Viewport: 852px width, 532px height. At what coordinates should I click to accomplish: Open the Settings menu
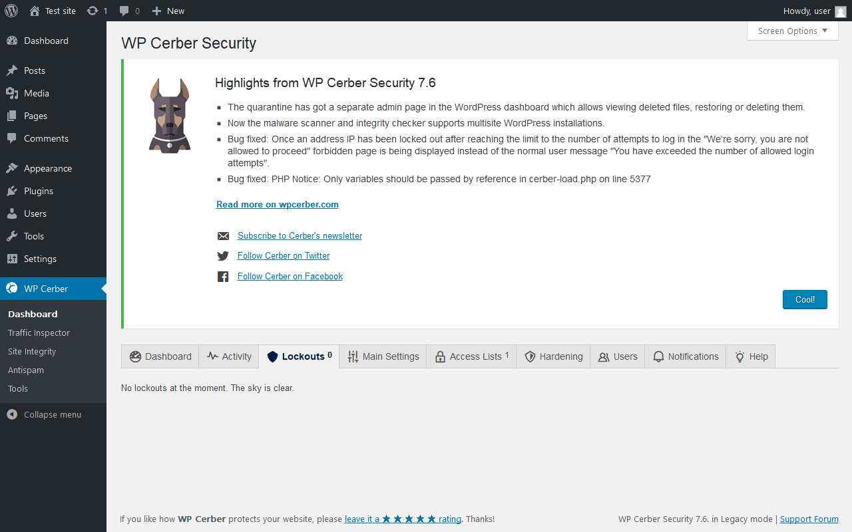point(53,259)
